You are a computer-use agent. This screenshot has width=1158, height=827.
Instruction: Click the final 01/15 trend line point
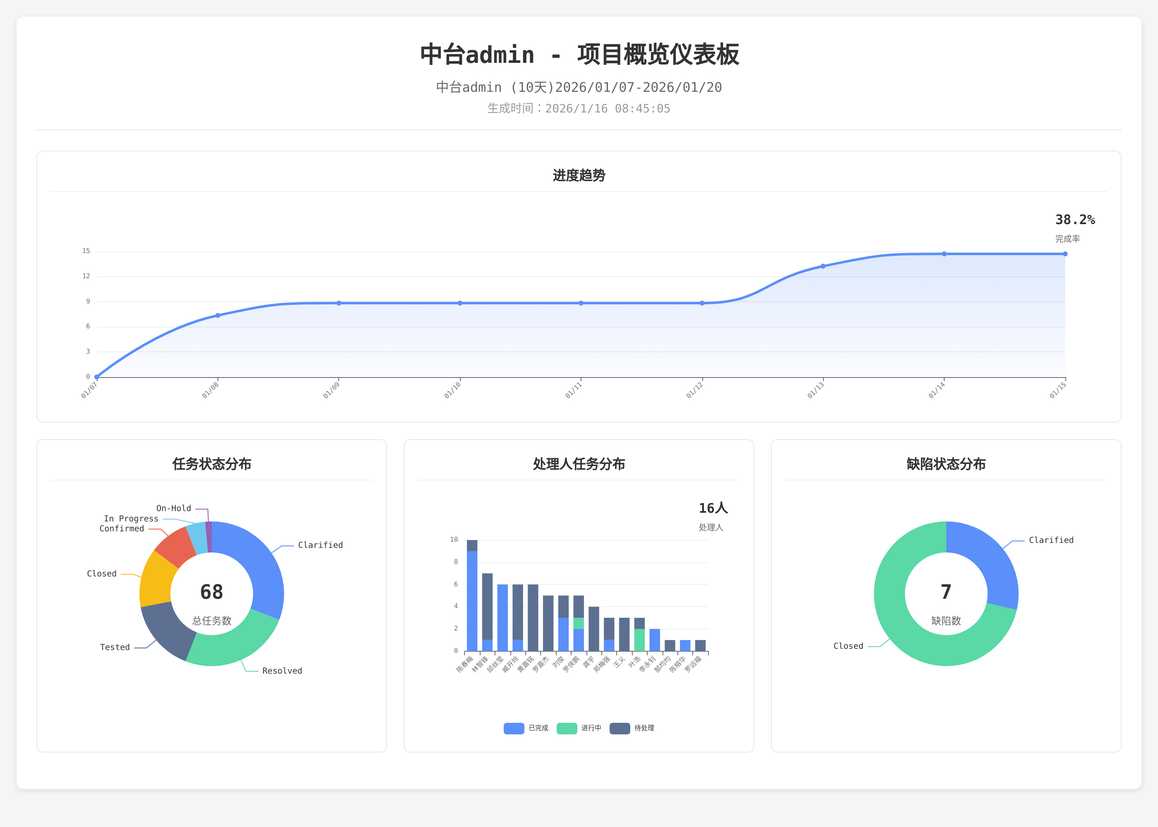point(1065,253)
